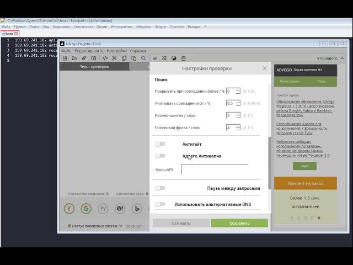Click the clipboard log icon in toolbar
This screenshot has height=265, width=353.
point(184,58)
